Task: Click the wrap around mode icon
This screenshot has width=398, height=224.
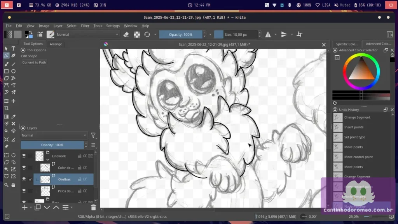Action: [x=300, y=35]
